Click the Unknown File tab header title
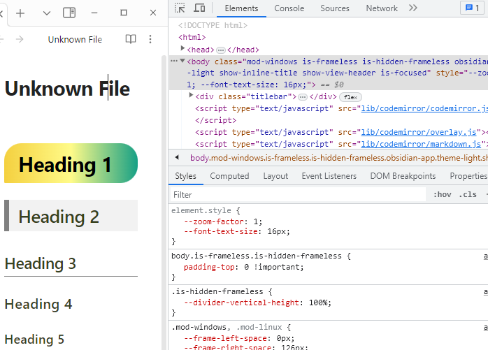Viewport: 488px width, 350px height. [75, 40]
